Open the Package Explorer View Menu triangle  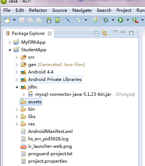115,32
